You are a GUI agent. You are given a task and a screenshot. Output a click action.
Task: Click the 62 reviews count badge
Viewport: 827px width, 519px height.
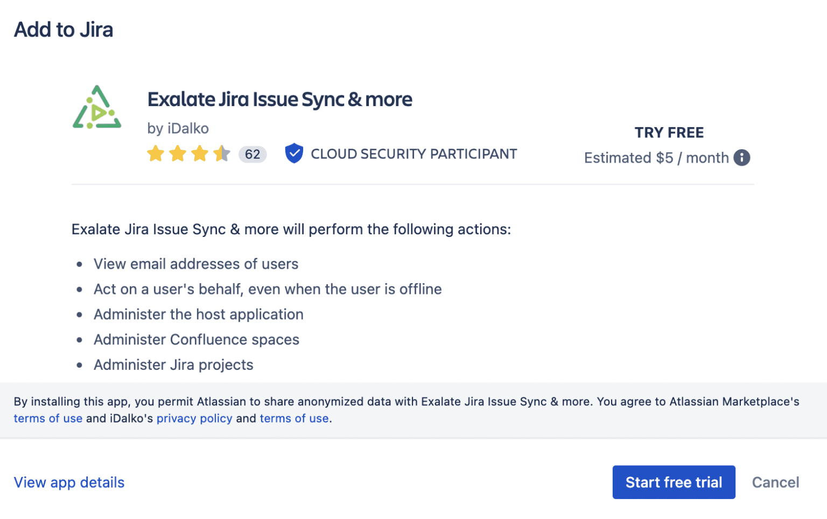253,154
